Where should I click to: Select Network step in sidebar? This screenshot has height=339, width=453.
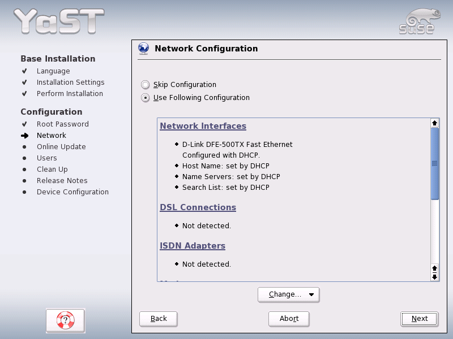click(52, 136)
